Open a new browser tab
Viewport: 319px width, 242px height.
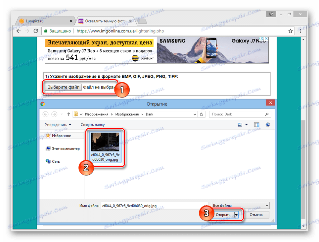[x=142, y=21]
